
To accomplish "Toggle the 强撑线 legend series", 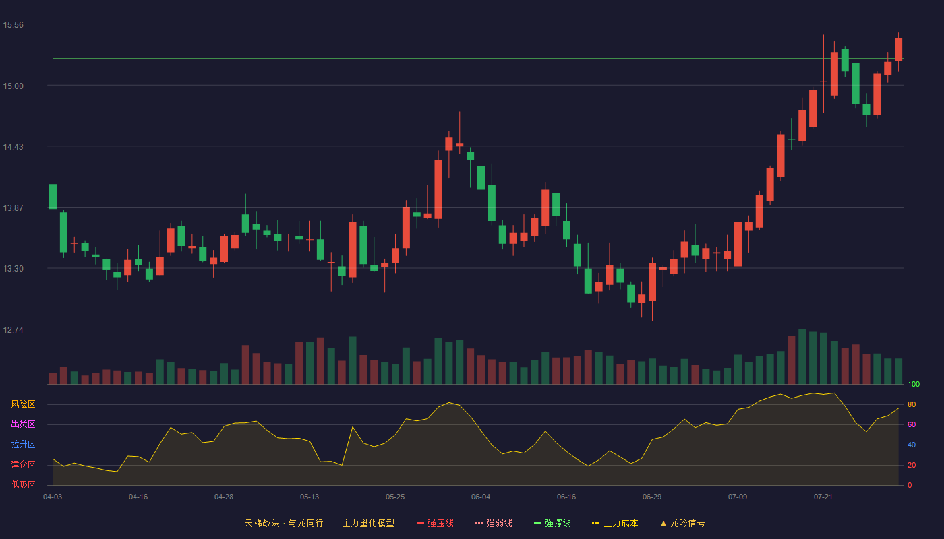I will [552, 523].
